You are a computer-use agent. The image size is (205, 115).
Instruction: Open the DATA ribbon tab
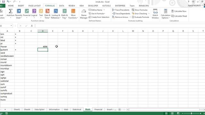[x=61, y=6]
